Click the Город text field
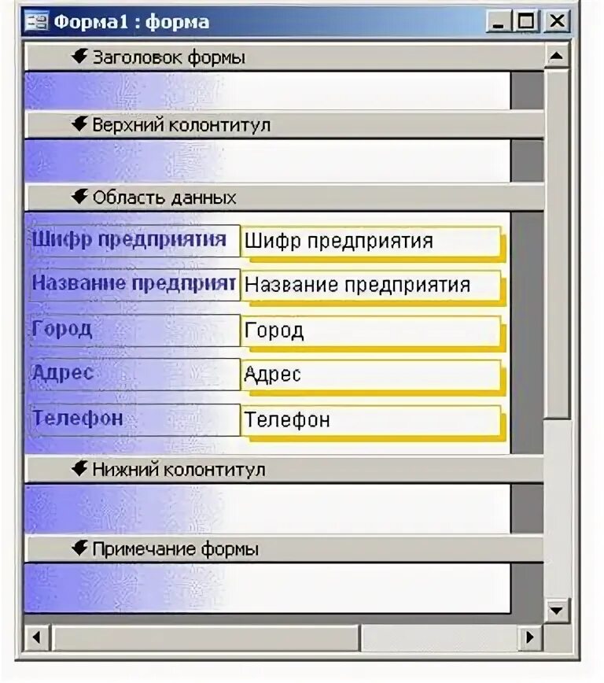604x683 pixels. (x=370, y=330)
